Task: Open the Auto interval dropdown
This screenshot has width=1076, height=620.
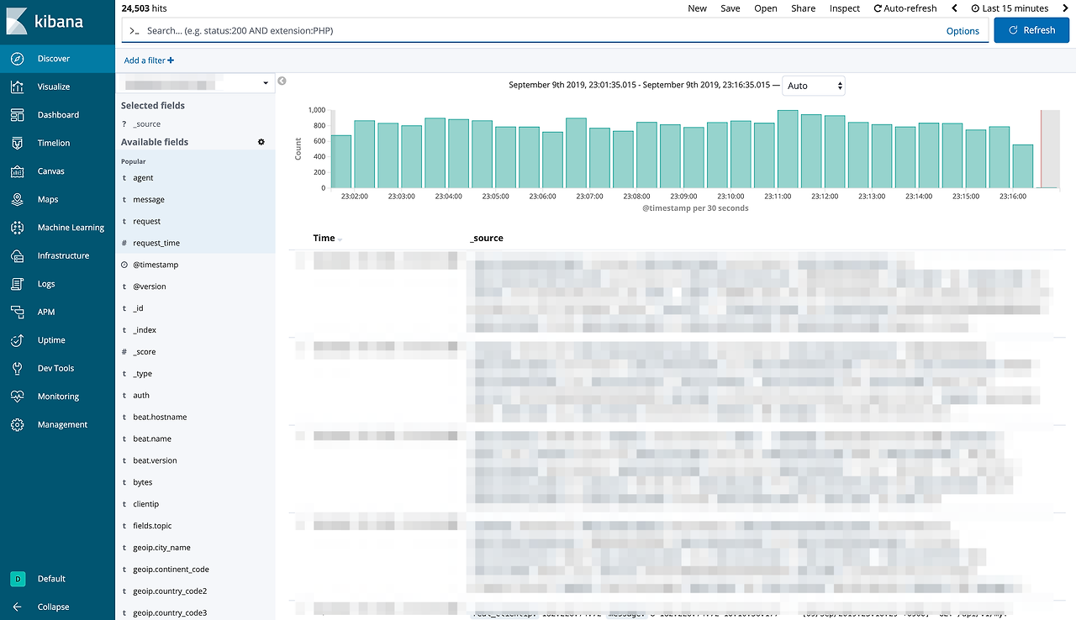Action: tap(814, 86)
